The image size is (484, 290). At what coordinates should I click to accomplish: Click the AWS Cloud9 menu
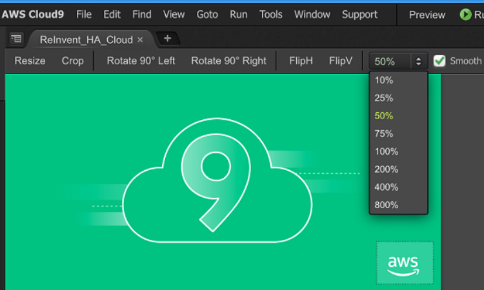[x=33, y=14]
